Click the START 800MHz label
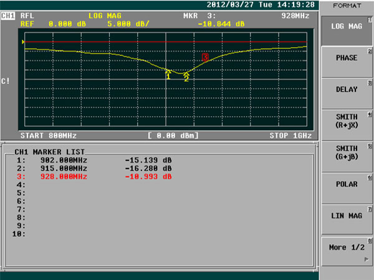Screen dimensions: 374x280 coord(49,136)
